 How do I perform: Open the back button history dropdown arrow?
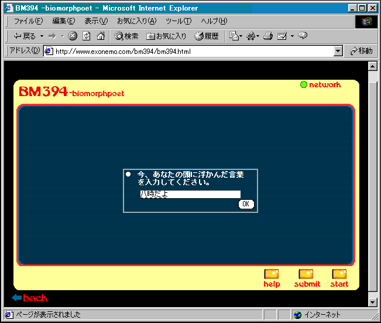click(x=42, y=36)
